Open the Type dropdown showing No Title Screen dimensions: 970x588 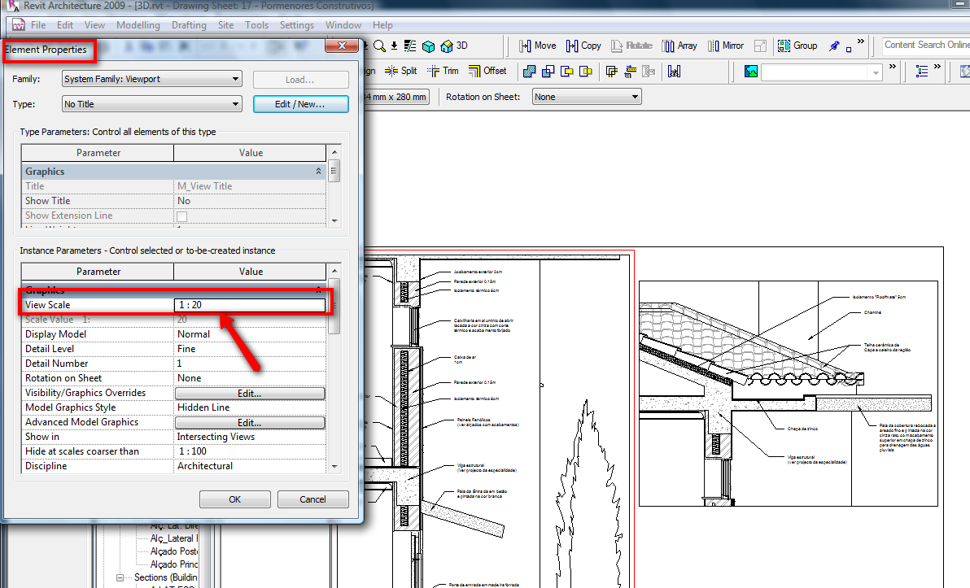[x=152, y=104]
